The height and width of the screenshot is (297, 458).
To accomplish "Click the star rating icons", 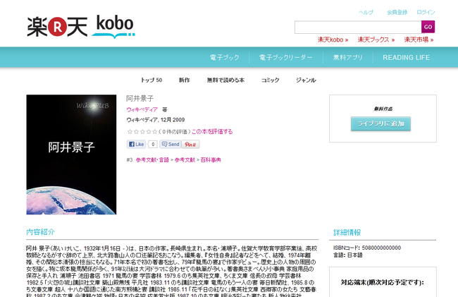I will point(142,132).
